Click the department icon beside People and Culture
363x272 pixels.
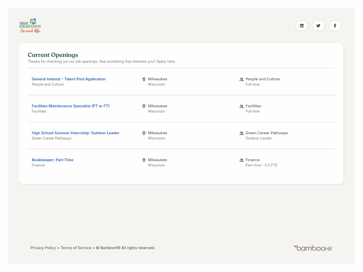(x=241, y=79)
